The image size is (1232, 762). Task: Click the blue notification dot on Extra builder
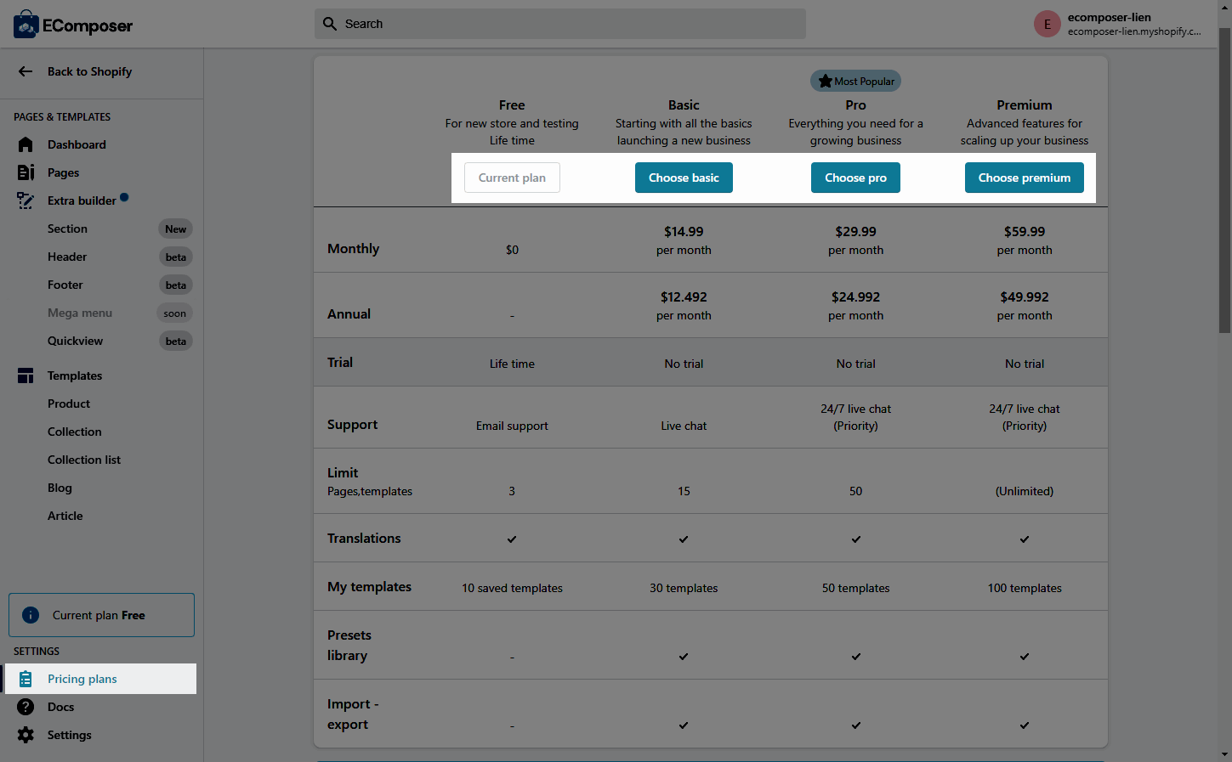[x=124, y=197]
